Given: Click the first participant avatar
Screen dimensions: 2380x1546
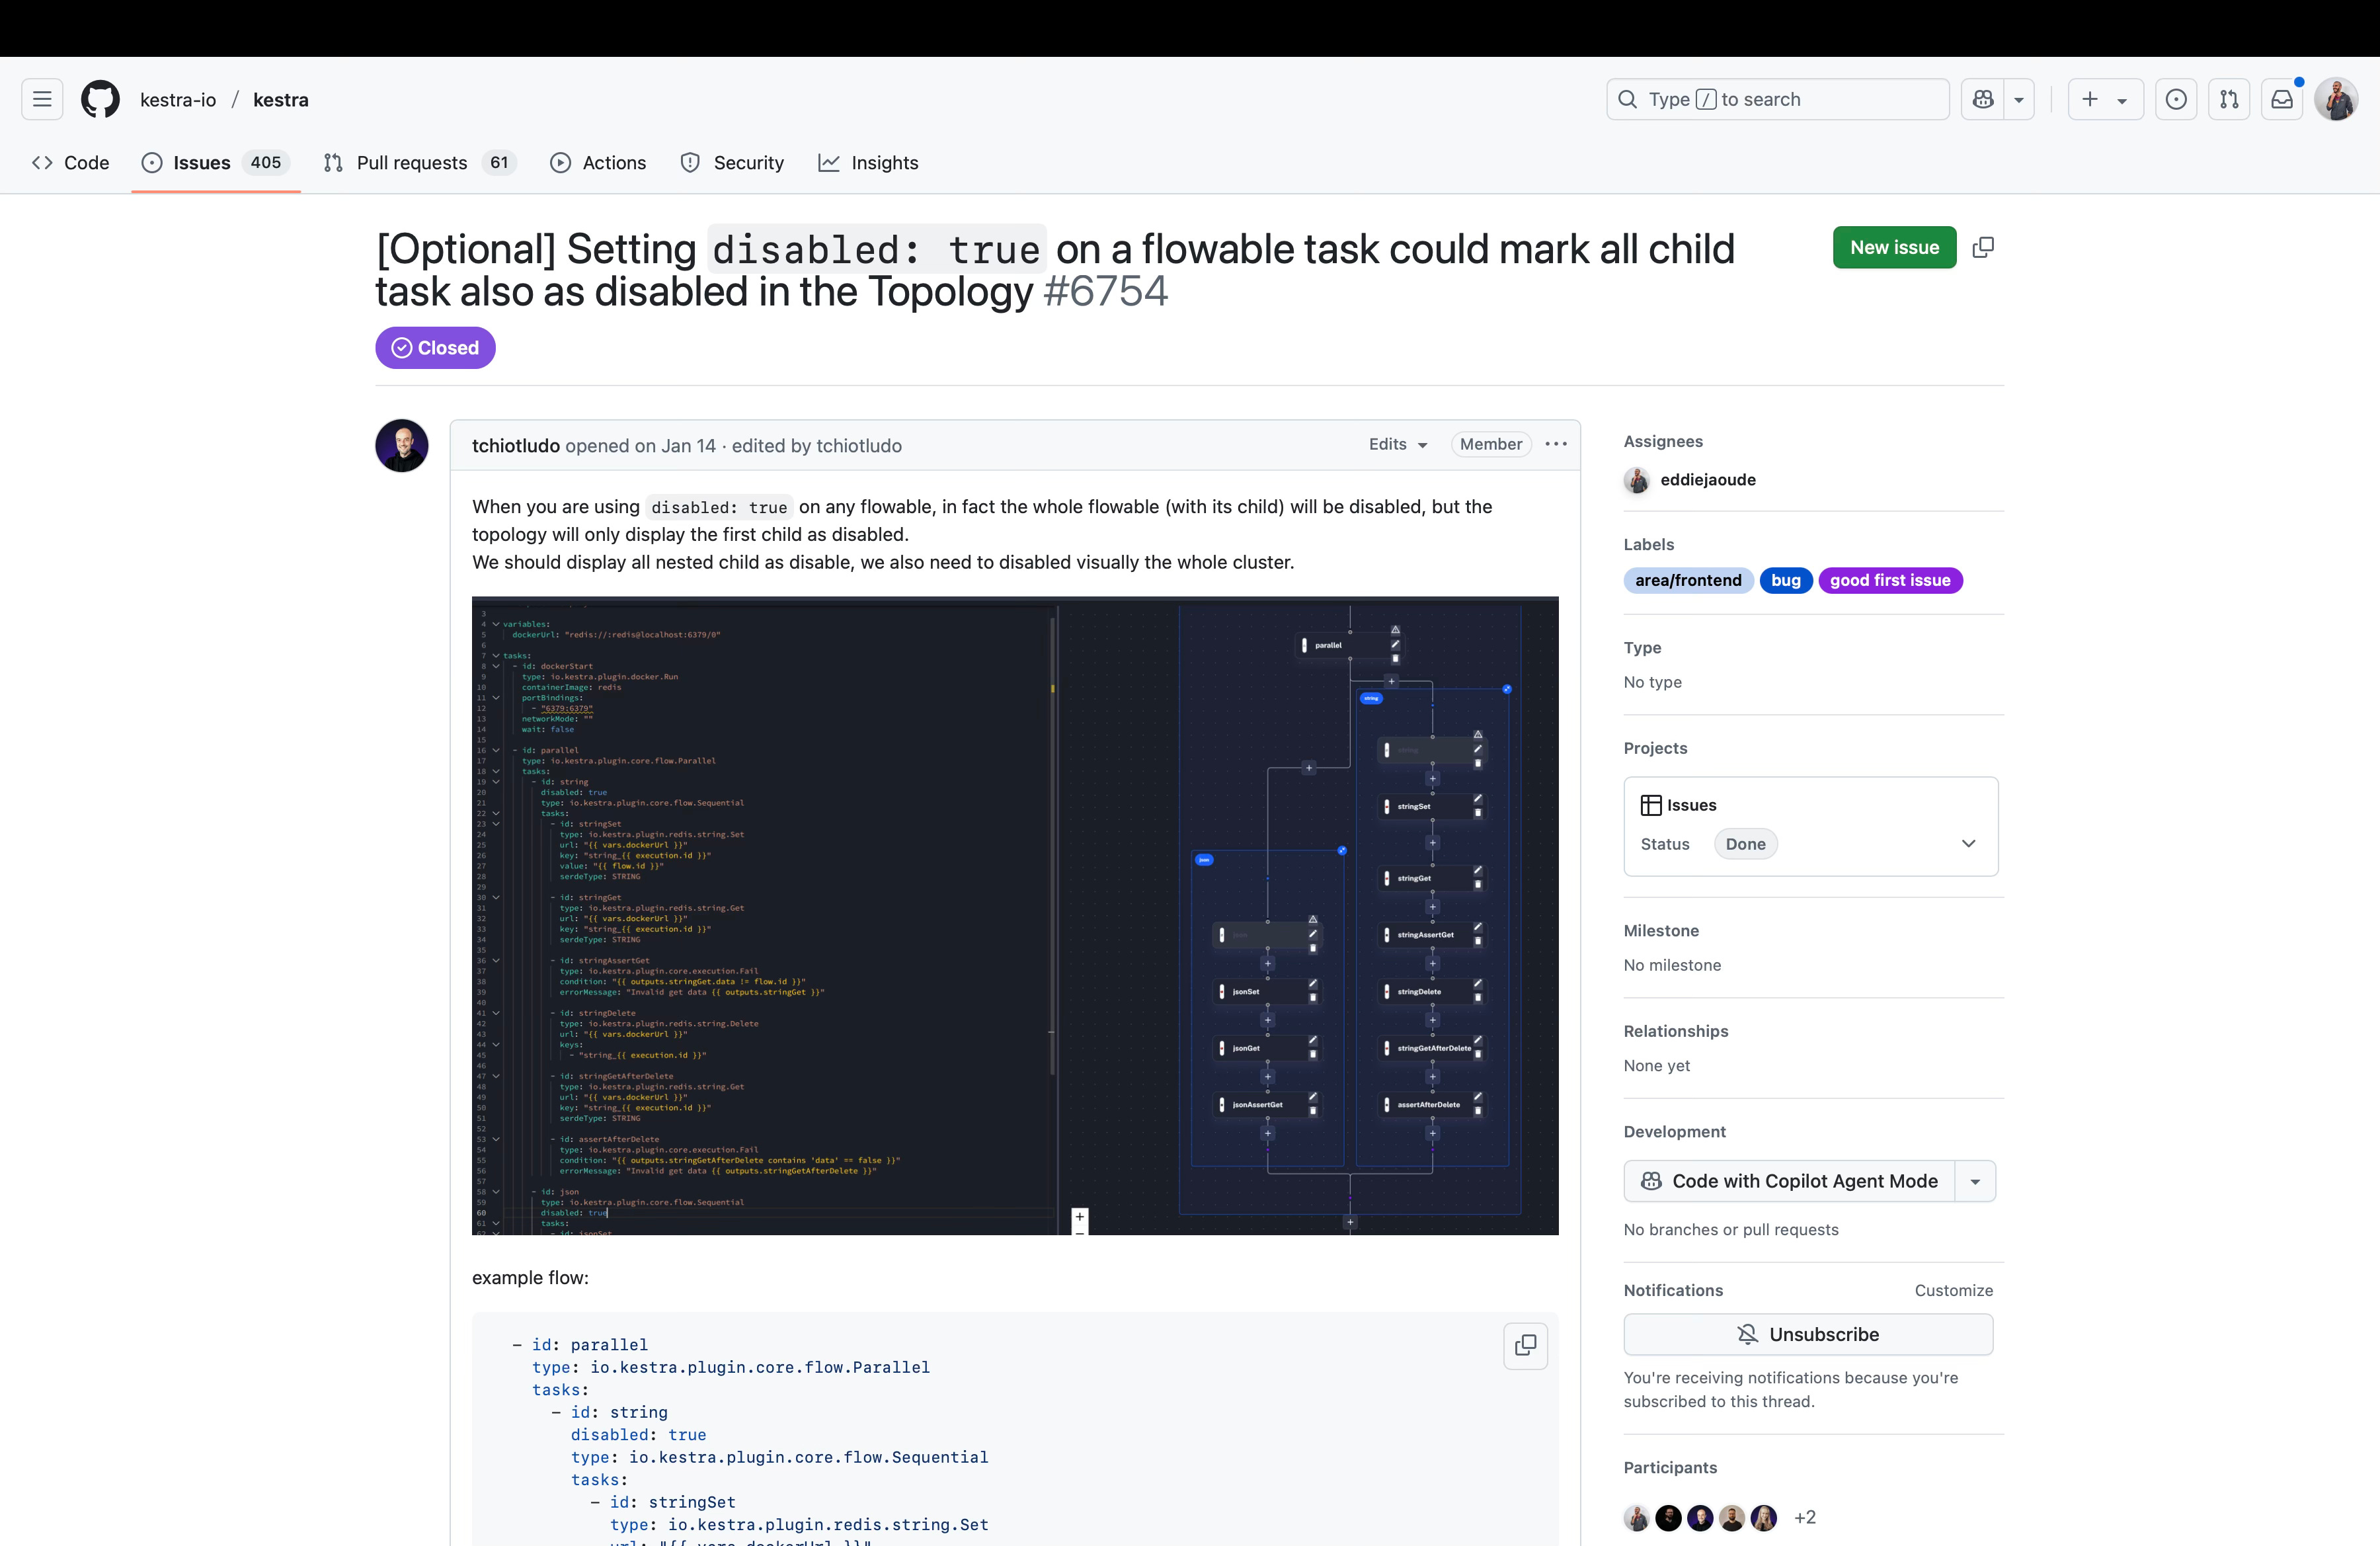Looking at the screenshot, I should tap(1637, 1517).
